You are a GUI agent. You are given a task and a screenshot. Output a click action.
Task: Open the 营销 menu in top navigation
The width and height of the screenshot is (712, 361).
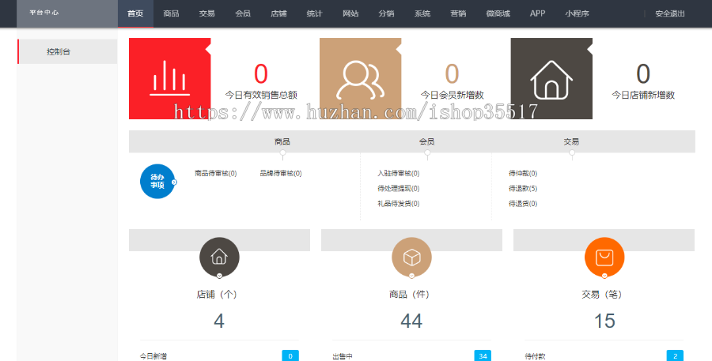(x=458, y=13)
